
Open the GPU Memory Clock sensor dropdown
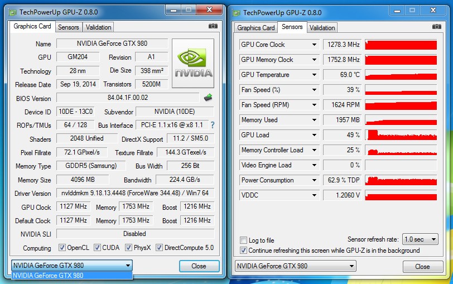314,60
